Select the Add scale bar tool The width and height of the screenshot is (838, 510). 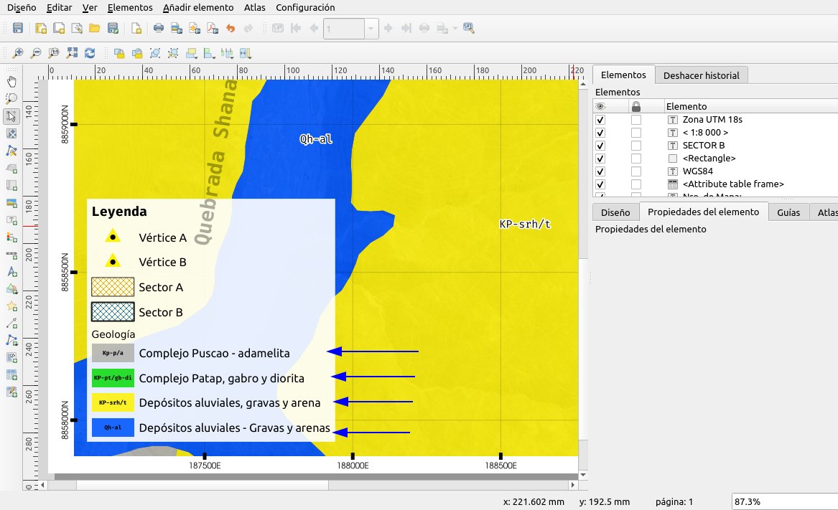[11, 255]
